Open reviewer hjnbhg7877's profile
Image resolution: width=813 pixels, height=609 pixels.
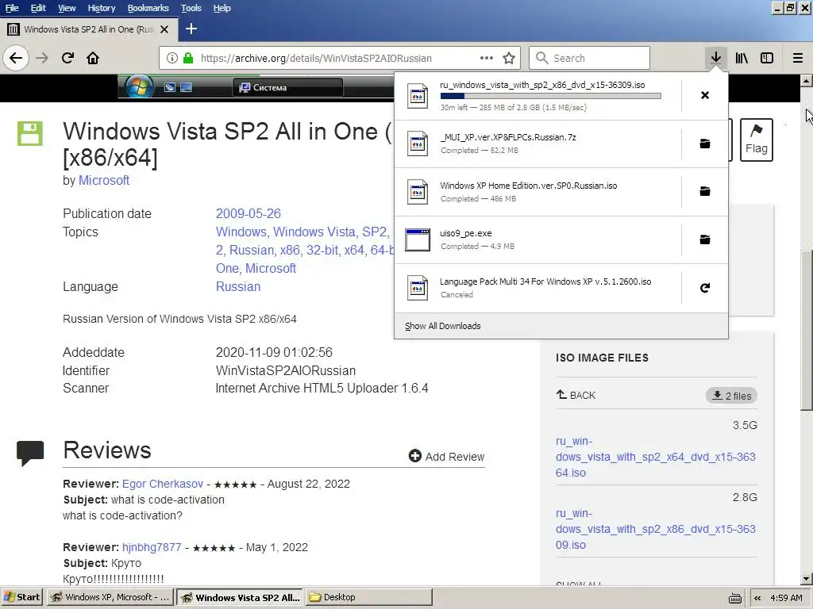coord(152,547)
